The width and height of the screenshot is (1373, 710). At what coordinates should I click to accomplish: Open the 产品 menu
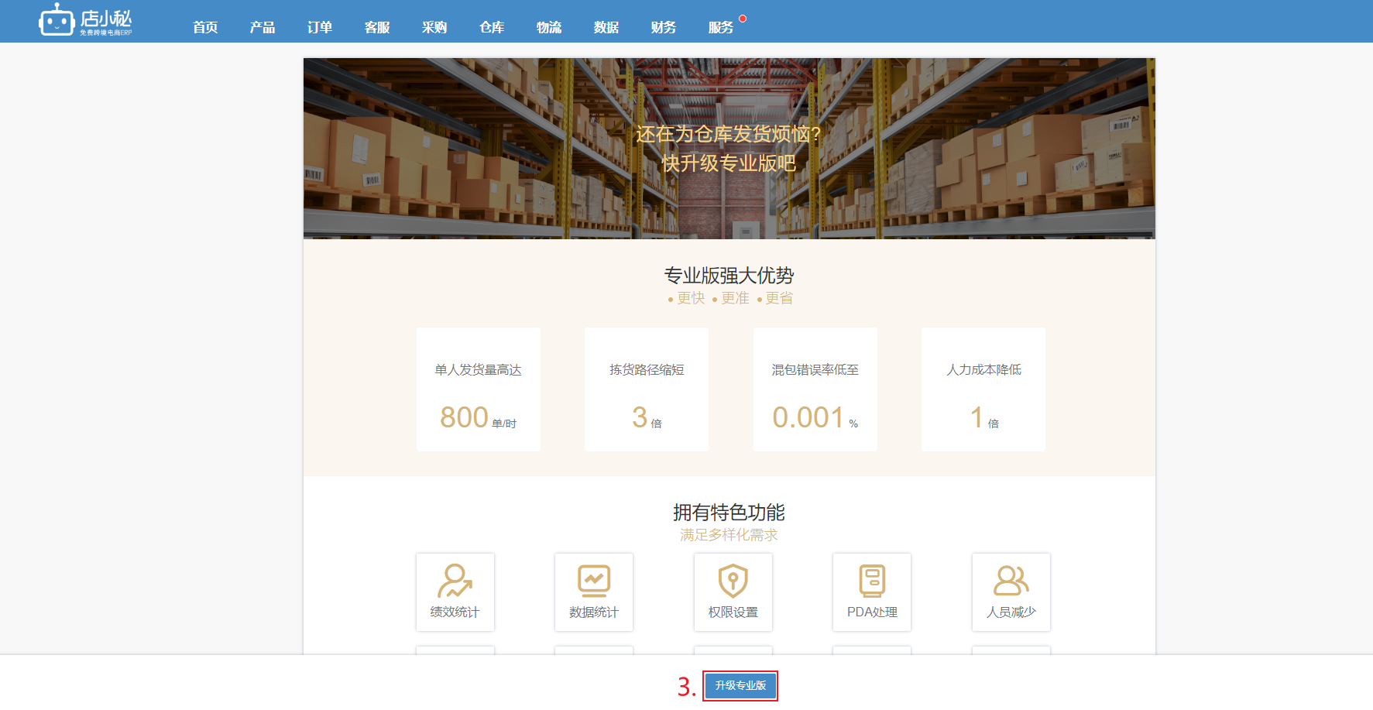(x=263, y=27)
